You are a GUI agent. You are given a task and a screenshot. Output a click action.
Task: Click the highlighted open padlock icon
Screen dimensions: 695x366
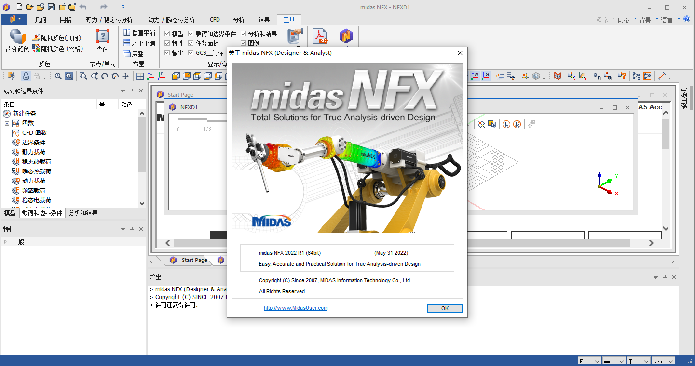[26, 76]
